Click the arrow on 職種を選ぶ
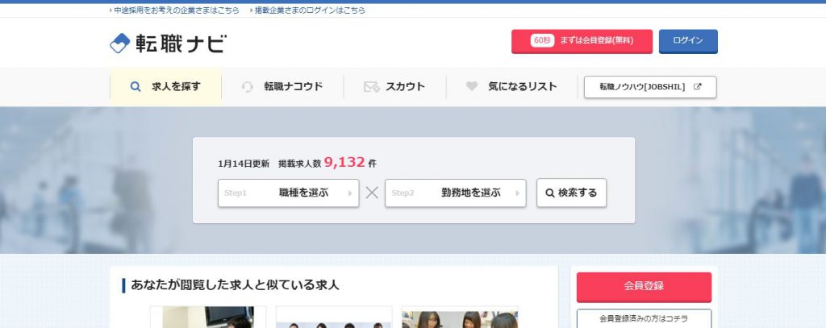 tap(350, 193)
